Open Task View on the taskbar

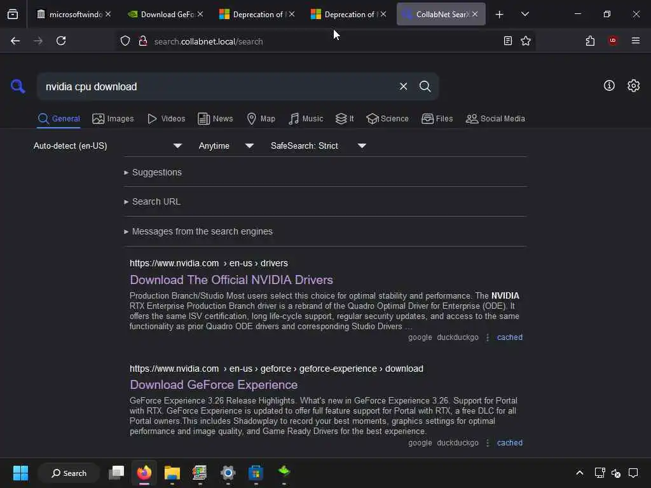tap(116, 473)
